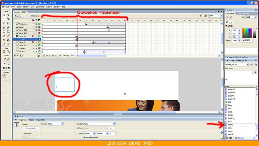The image size is (259, 146).
Task: Show the hidden 'home doc' layer
Action: click(33, 36)
